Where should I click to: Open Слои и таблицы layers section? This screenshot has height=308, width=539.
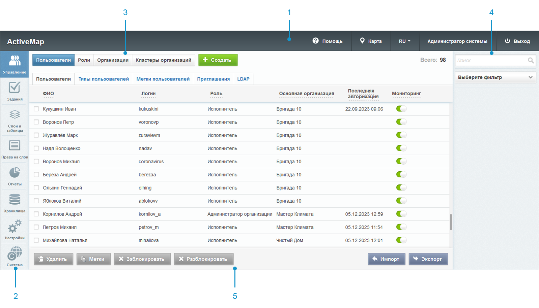click(15, 120)
